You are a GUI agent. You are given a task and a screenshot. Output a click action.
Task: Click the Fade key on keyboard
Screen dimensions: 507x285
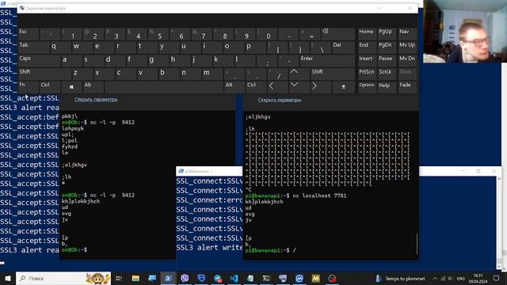(406, 87)
